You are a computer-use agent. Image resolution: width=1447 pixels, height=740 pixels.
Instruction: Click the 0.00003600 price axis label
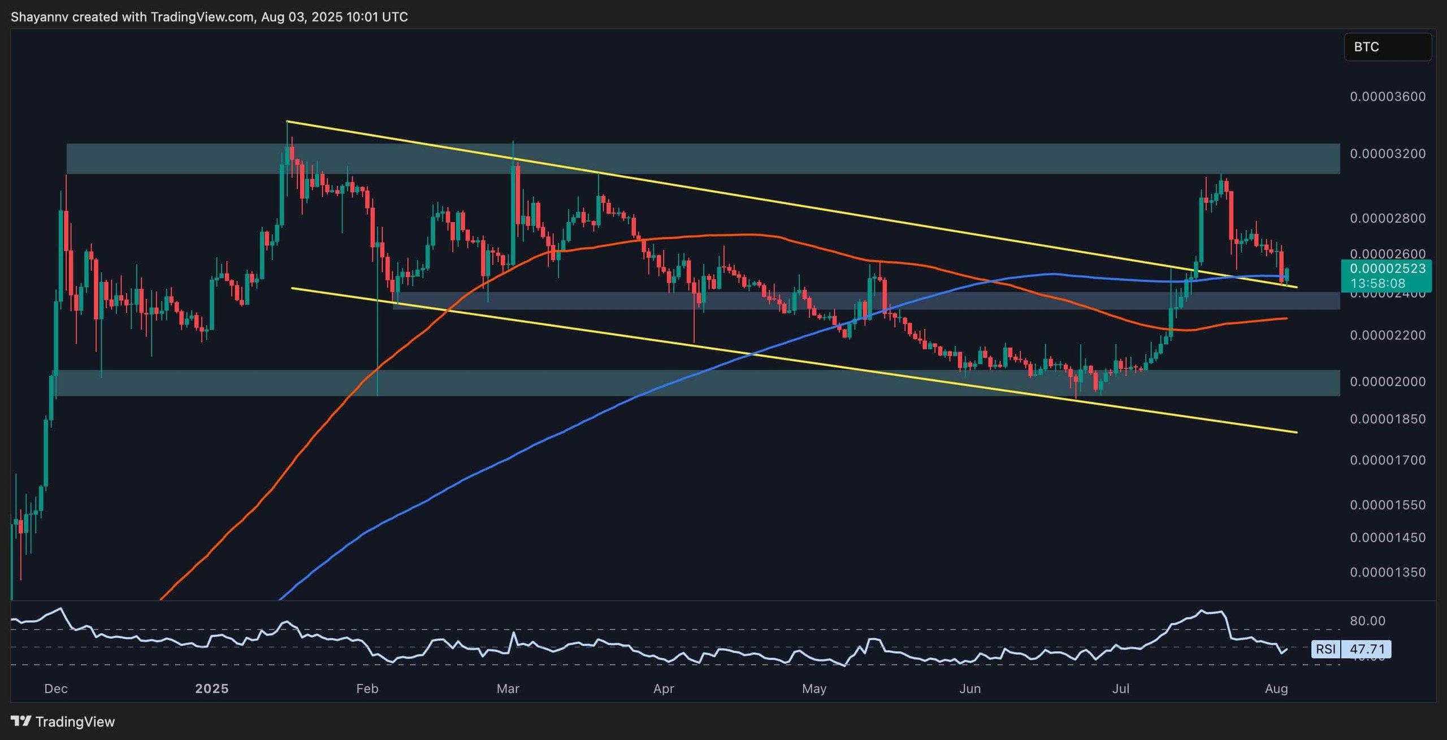point(1388,97)
